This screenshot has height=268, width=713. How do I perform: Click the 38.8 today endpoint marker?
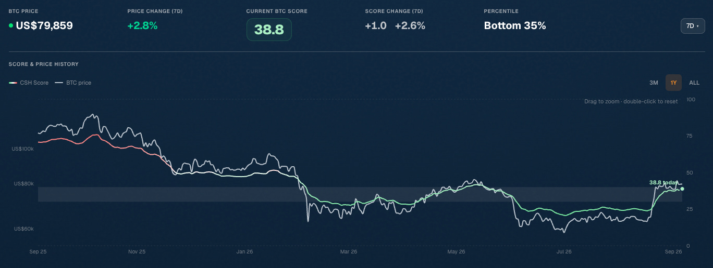point(682,189)
